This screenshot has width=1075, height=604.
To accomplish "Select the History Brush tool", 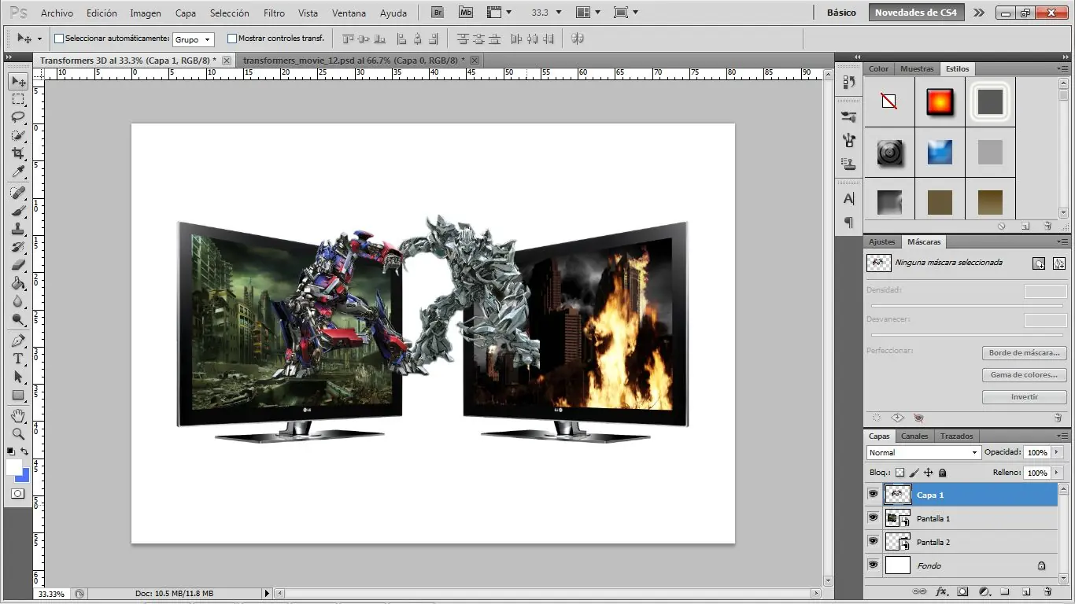I will pyautogui.click(x=18, y=247).
